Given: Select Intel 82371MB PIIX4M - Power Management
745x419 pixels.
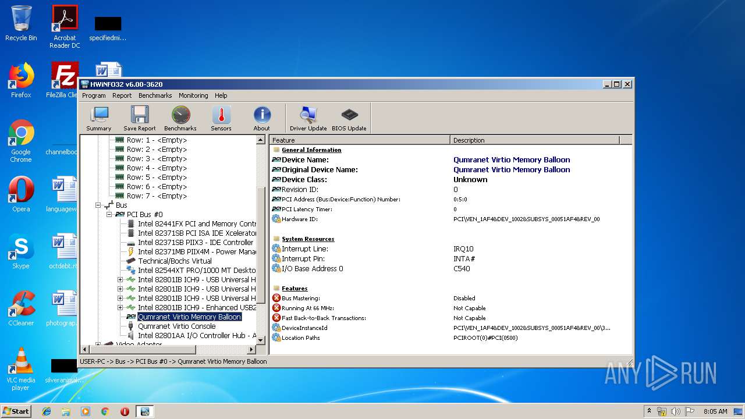Looking at the screenshot, I should point(197,252).
